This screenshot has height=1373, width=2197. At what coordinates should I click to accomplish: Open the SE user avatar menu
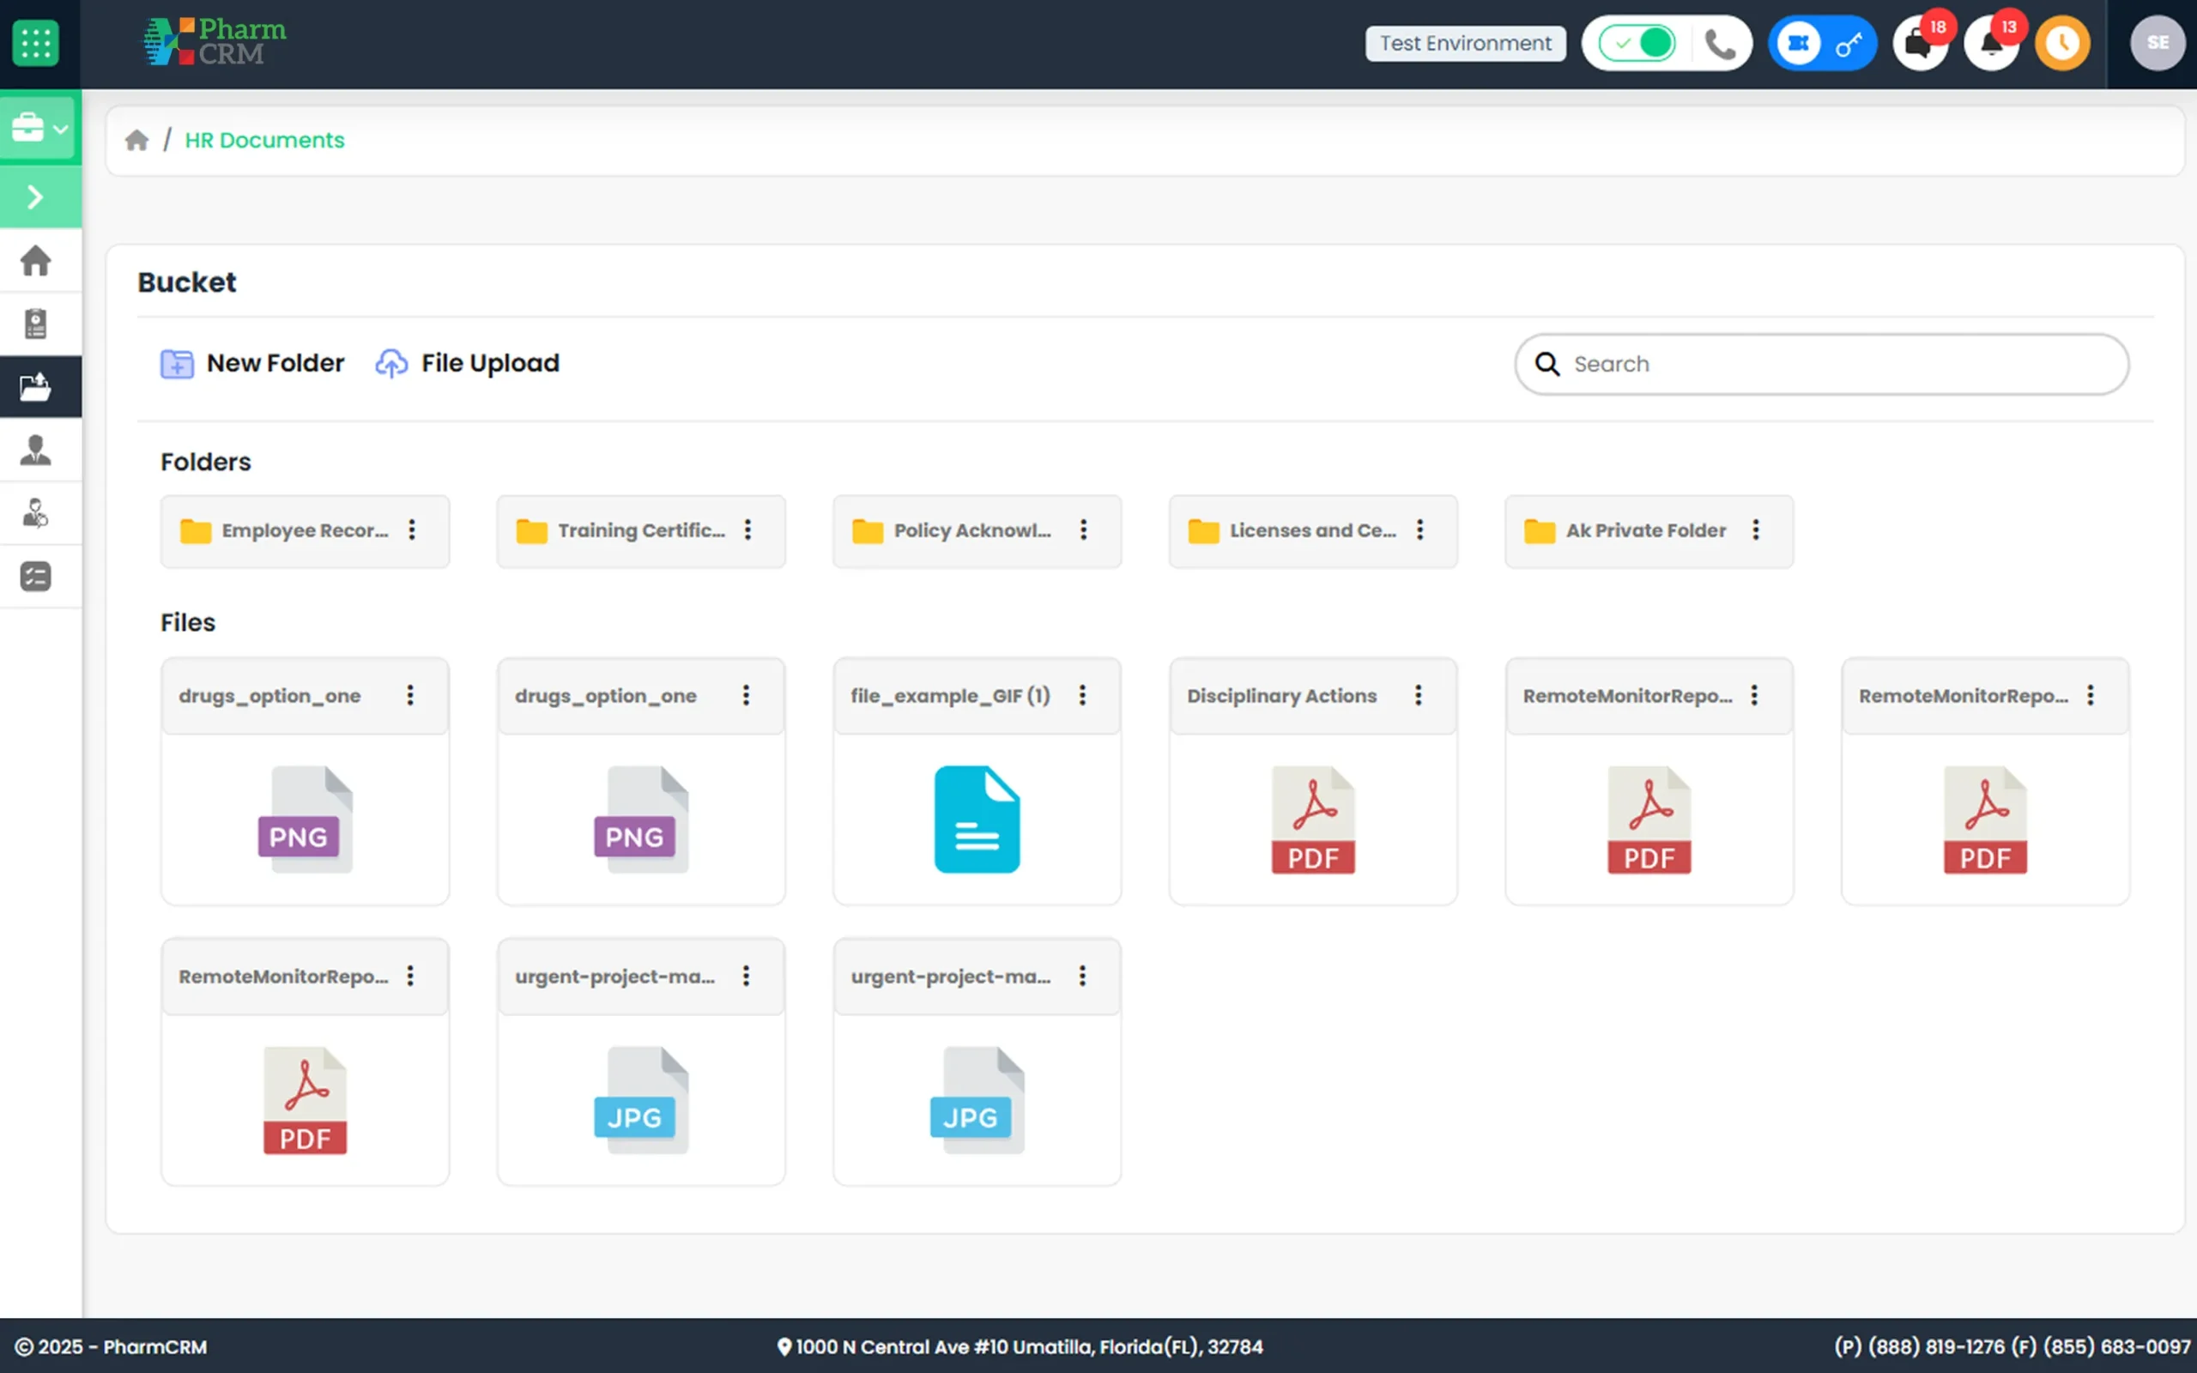point(2157,44)
